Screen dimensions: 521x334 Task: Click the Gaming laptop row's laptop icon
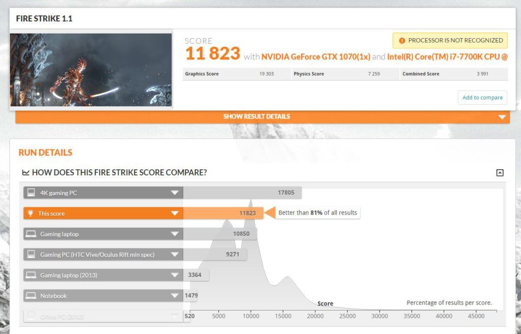31,234
